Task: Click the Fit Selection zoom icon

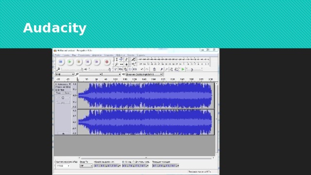Action: tap(171, 69)
